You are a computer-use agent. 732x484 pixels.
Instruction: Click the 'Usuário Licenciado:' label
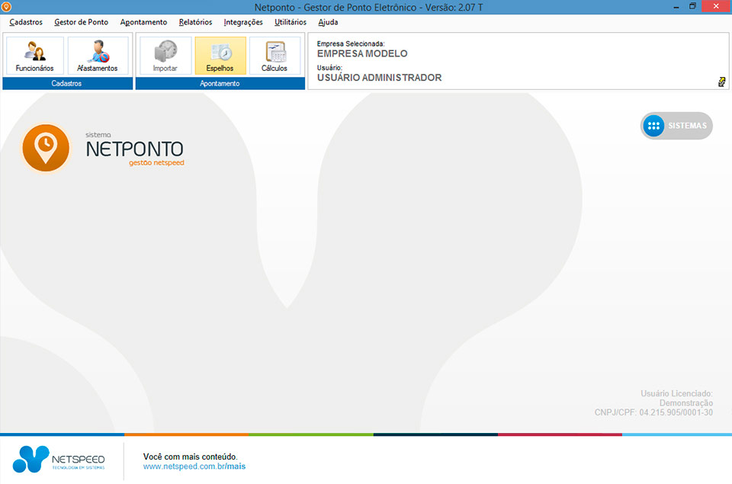click(676, 393)
